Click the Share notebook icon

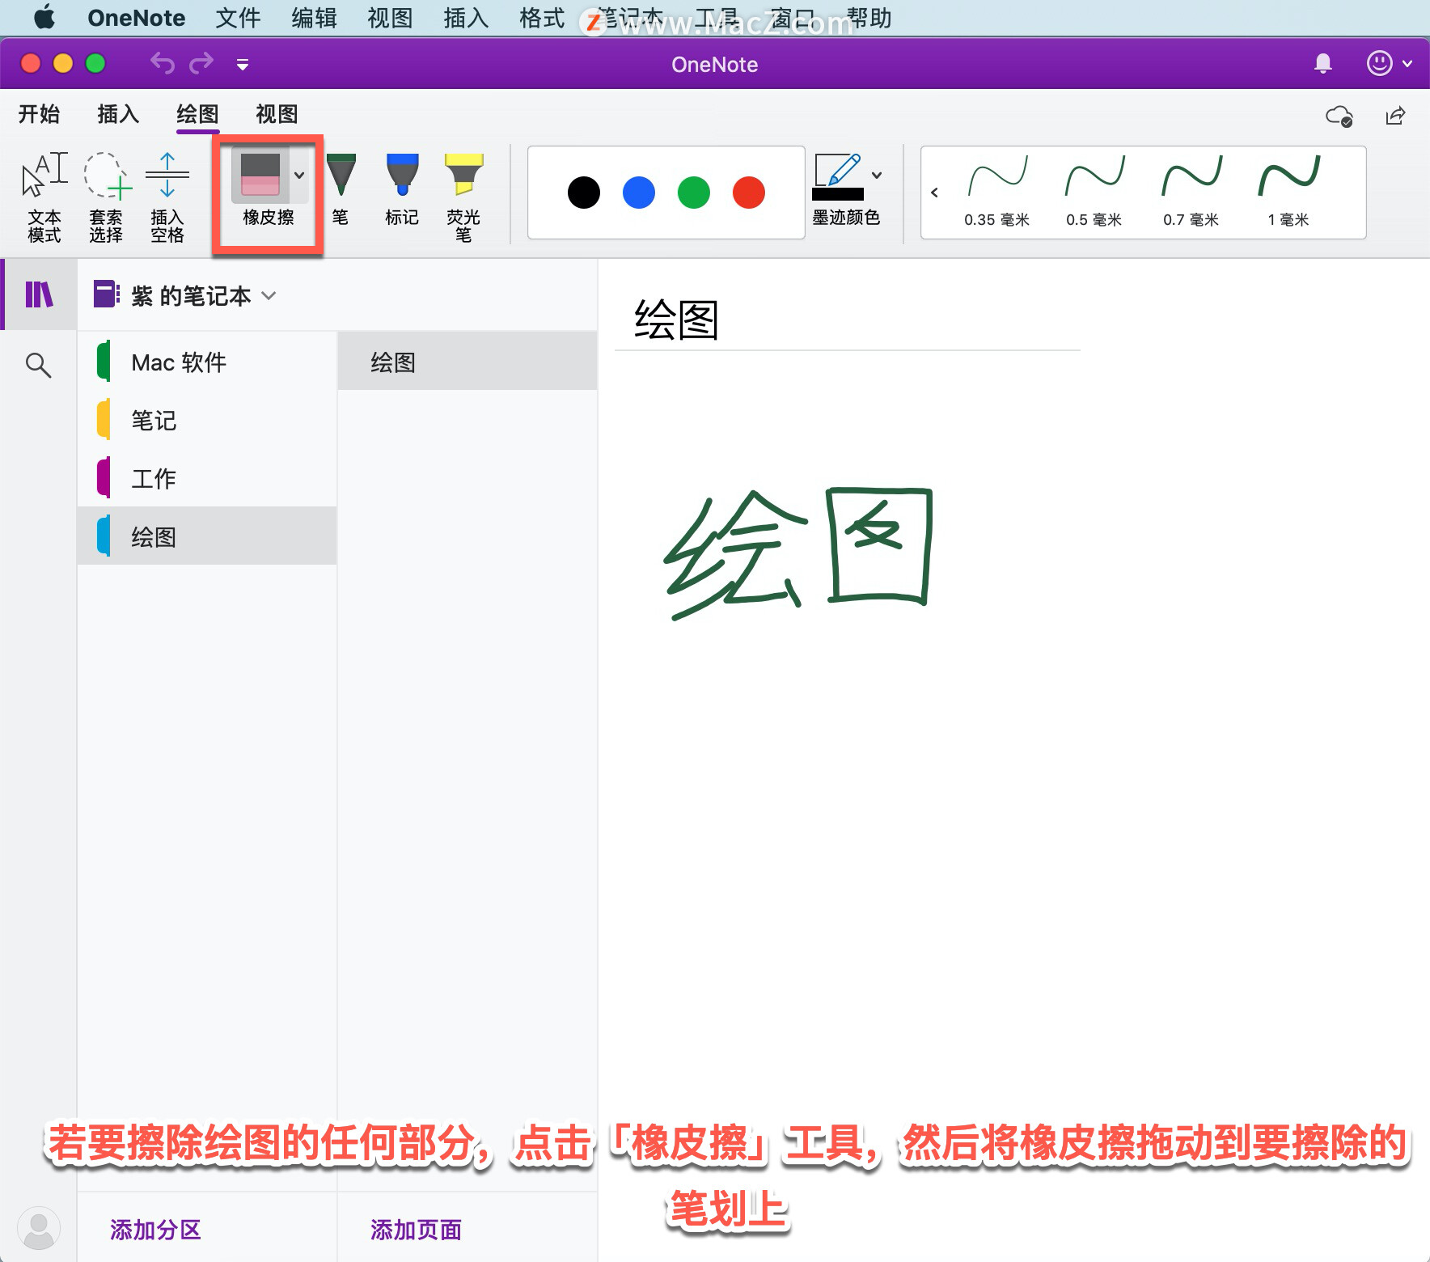(1396, 116)
